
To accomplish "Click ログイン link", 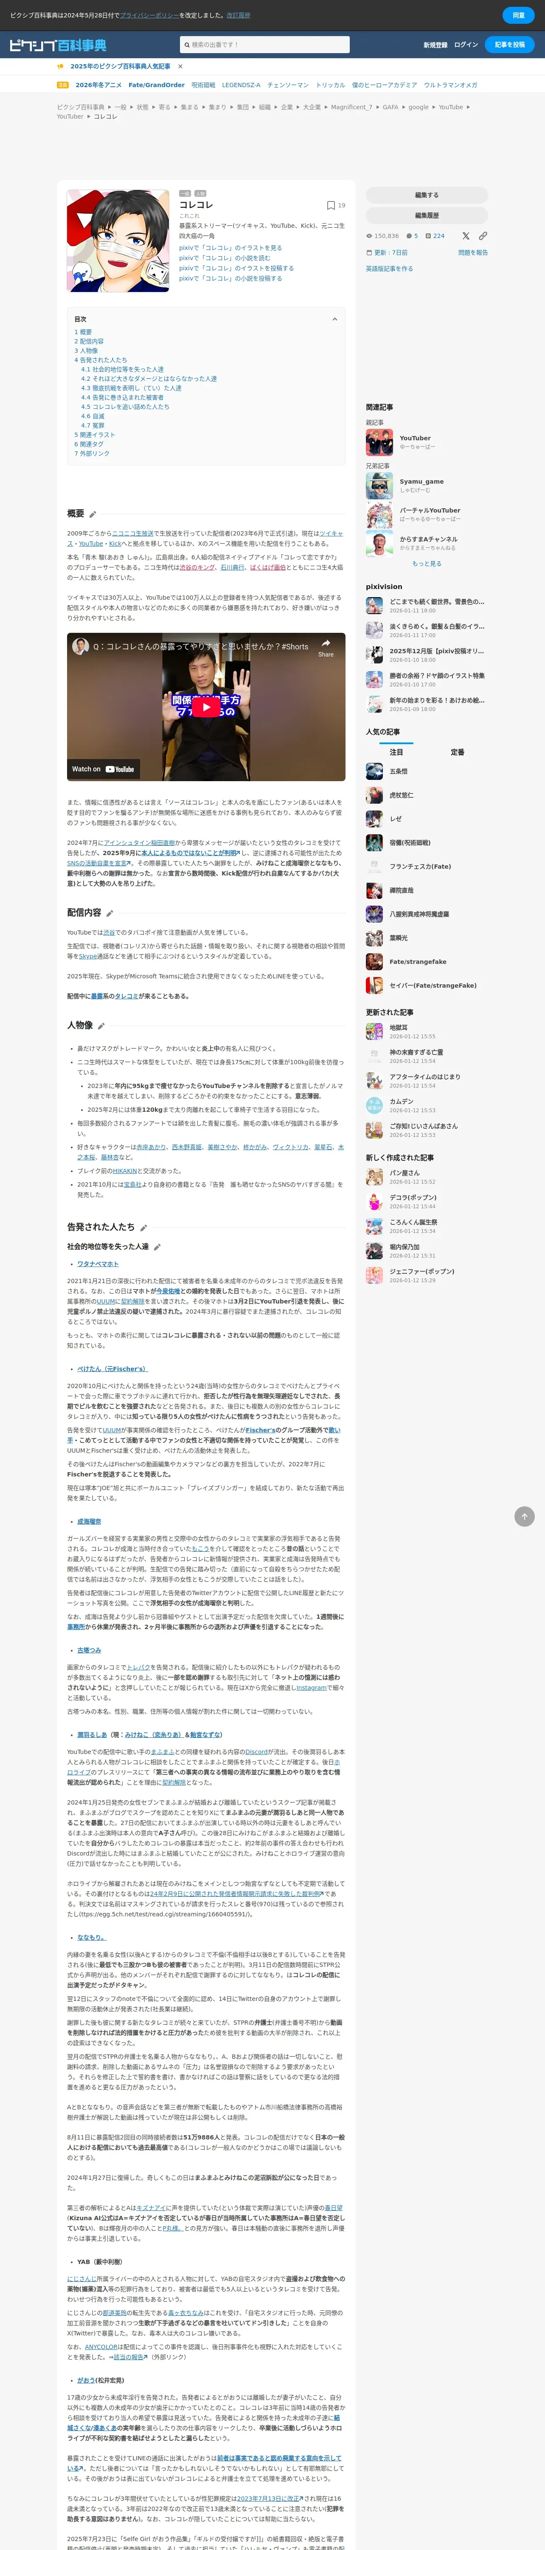I will (x=466, y=45).
